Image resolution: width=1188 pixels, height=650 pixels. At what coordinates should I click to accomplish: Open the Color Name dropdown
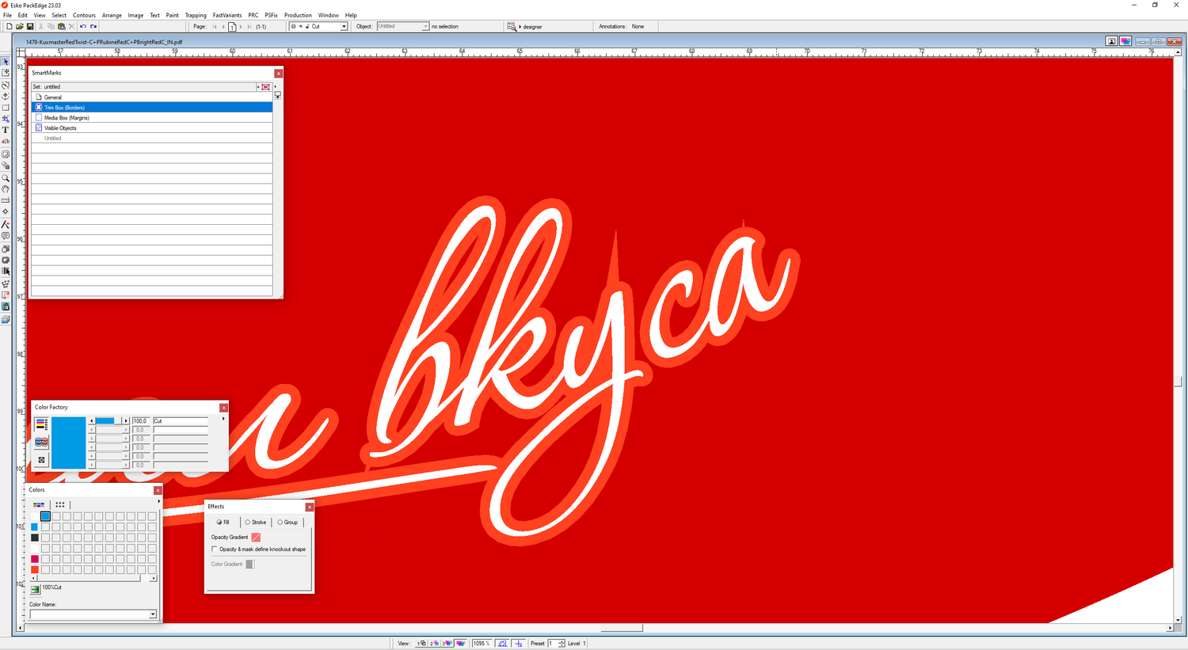click(153, 614)
